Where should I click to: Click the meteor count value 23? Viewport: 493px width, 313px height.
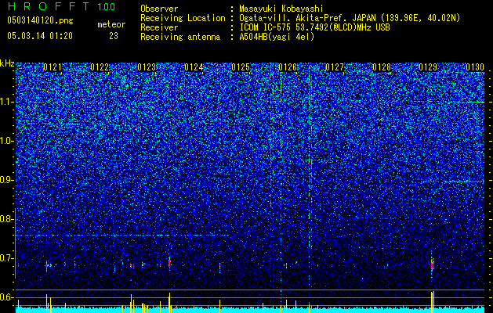114,36
